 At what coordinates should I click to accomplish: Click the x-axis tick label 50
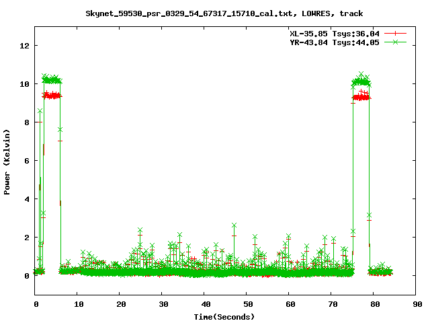click(x=248, y=304)
